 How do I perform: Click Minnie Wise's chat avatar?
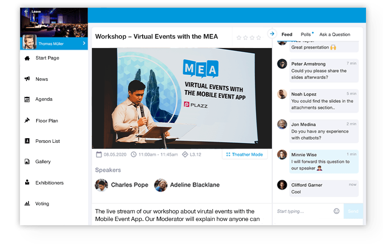[x=282, y=155]
